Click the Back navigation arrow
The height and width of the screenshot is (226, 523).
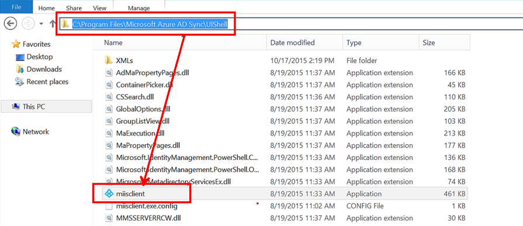(x=11, y=23)
